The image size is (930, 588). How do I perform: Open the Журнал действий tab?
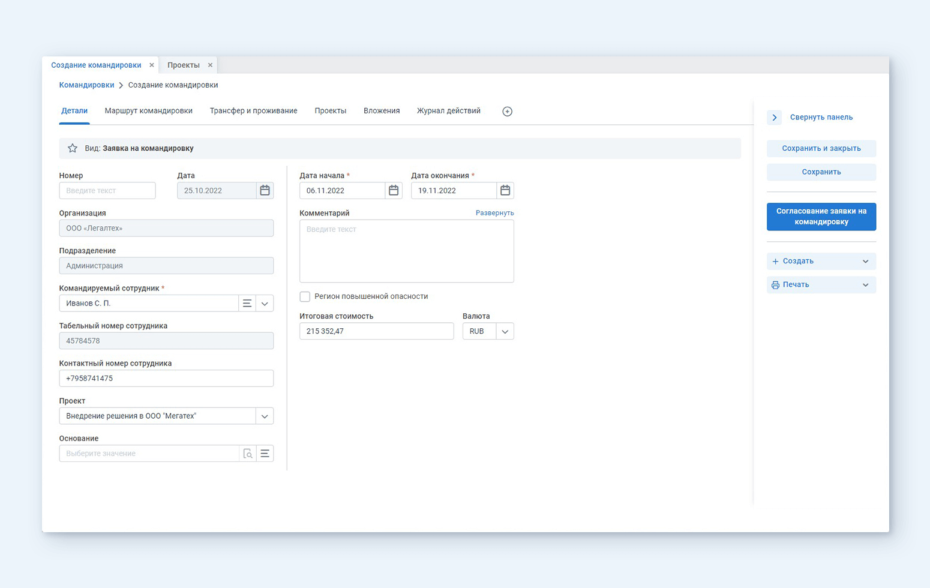point(449,111)
